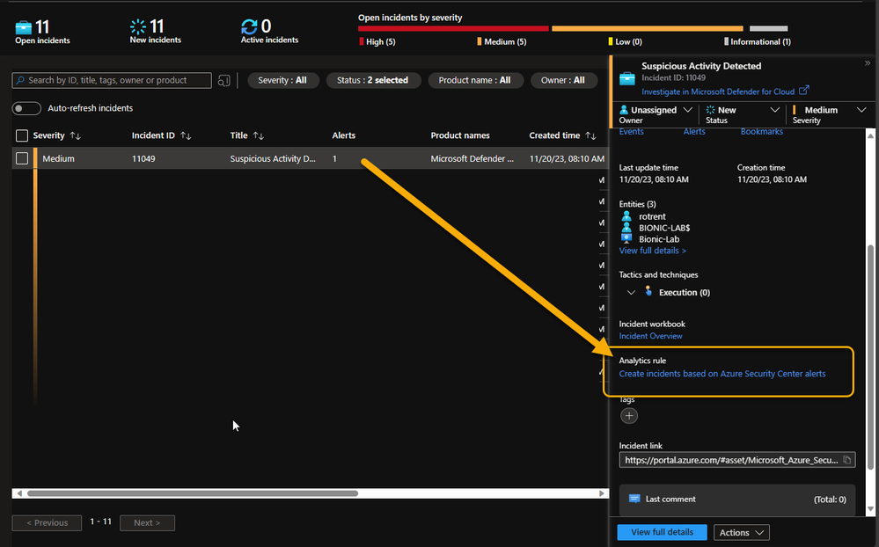Click the View full details > link under Entities
This screenshot has height=547, width=879.
click(653, 251)
